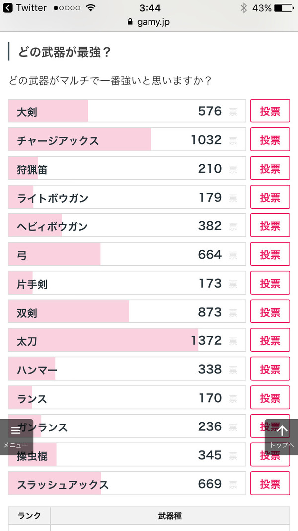
Task: Tap the gamy.jp address bar
Action: [x=149, y=22]
